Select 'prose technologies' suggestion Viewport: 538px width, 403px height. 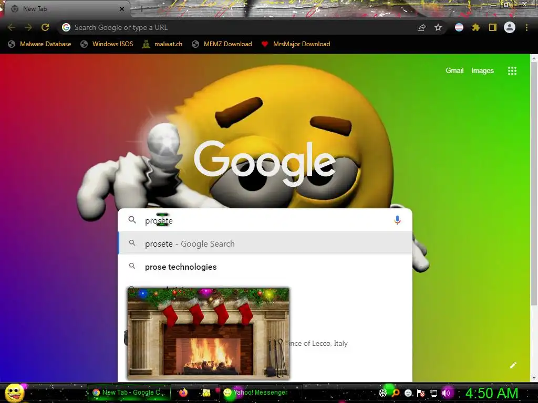pyautogui.click(x=265, y=267)
